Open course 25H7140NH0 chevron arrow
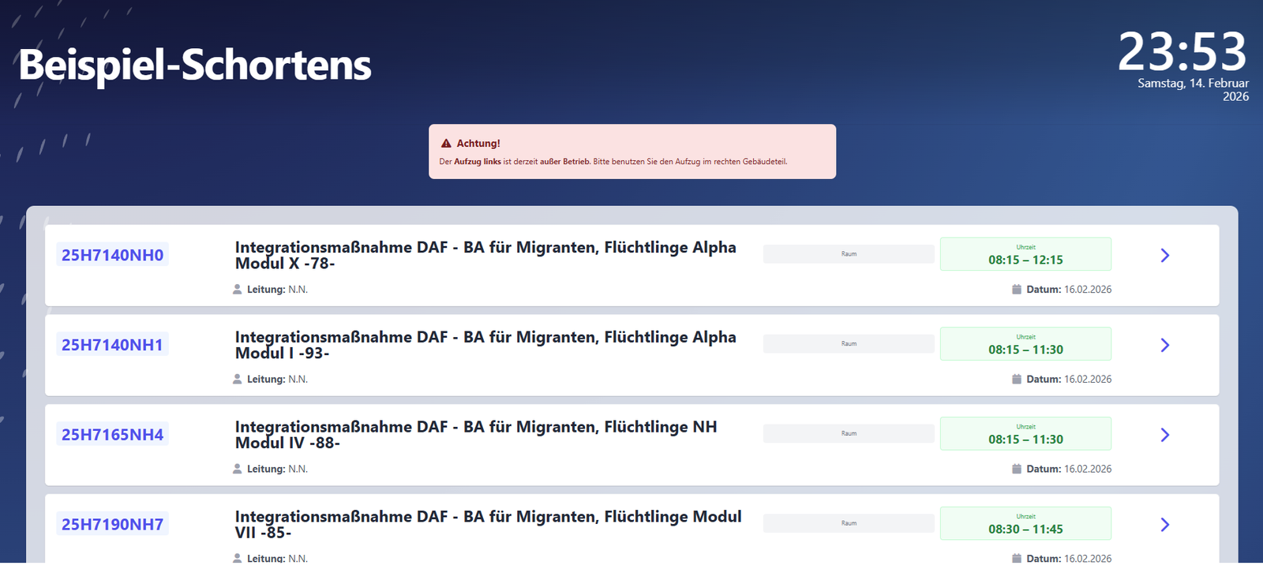This screenshot has width=1263, height=569. coord(1164,256)
